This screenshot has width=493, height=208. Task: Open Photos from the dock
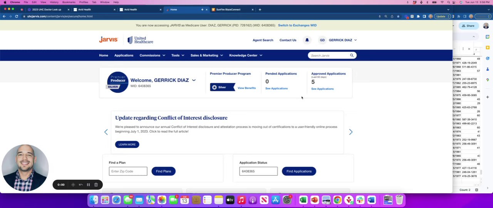coord(162,200)
